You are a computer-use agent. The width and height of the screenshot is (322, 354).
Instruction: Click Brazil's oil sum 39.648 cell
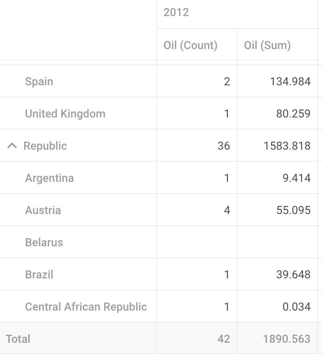[277, 274]
